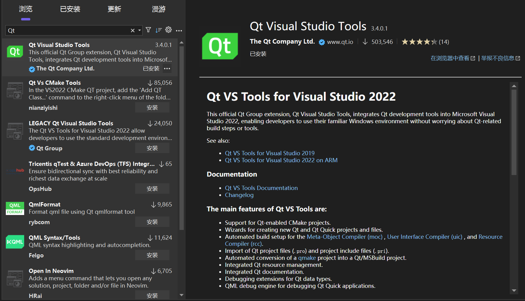Viewport: 525px width, 301px height.
Task: Switch to the 已安装 tab
Action: pos(70,9)
